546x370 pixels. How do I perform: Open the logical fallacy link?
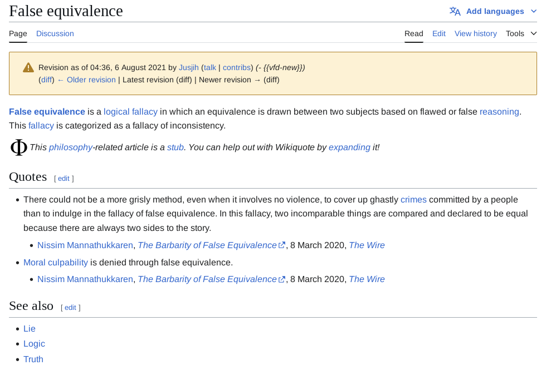click(130, 112)
